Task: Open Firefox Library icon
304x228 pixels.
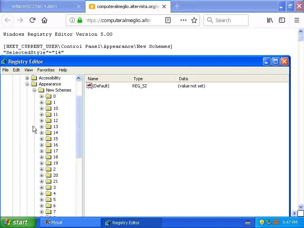Action: 270,20
